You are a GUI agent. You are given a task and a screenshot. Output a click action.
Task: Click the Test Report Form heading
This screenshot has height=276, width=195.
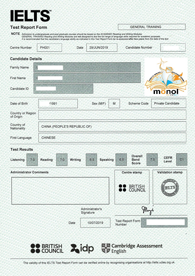(29, 27)
